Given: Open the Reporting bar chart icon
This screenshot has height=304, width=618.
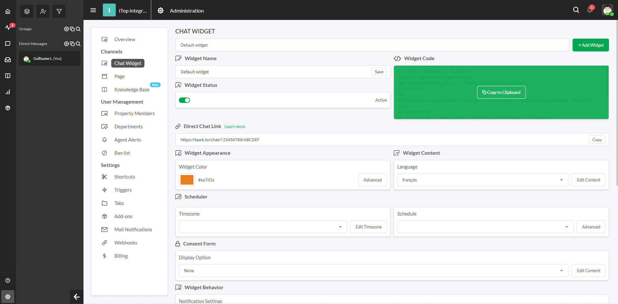Looking at the screenshot, I should (8, 92).
